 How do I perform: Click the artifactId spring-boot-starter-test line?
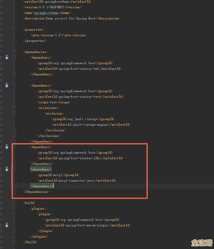(81, 96)
